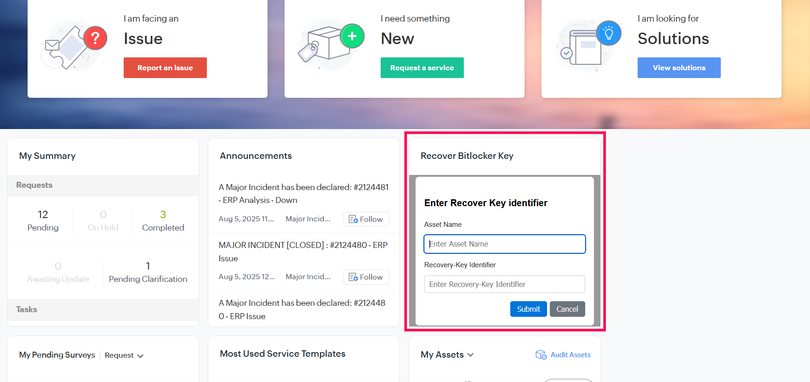Click the Request a service button

422,67
